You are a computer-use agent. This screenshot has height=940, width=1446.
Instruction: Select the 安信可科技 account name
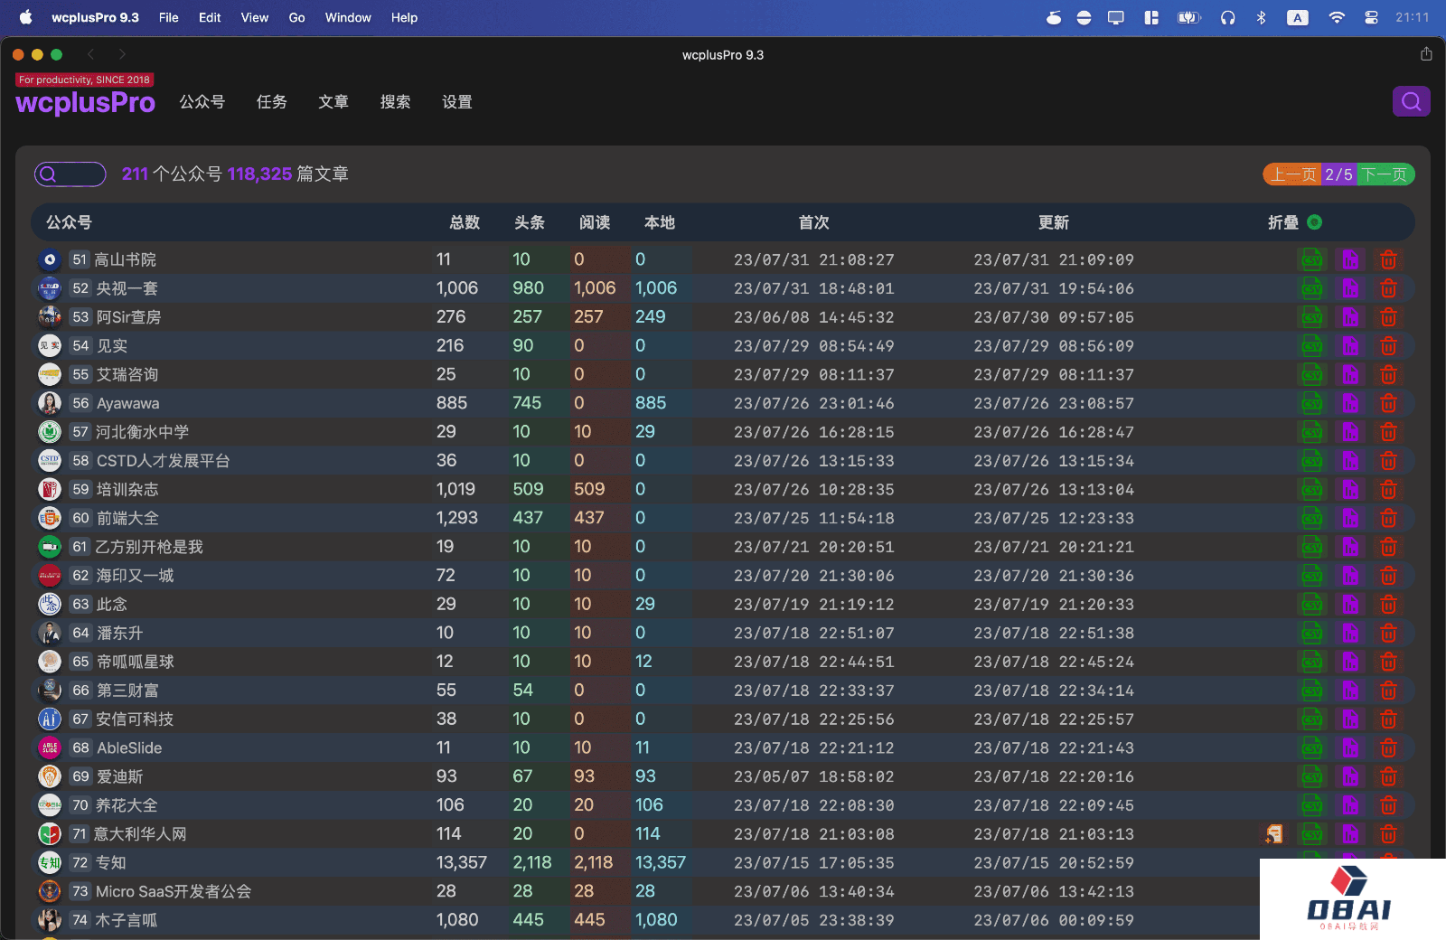tap(135, 719)
